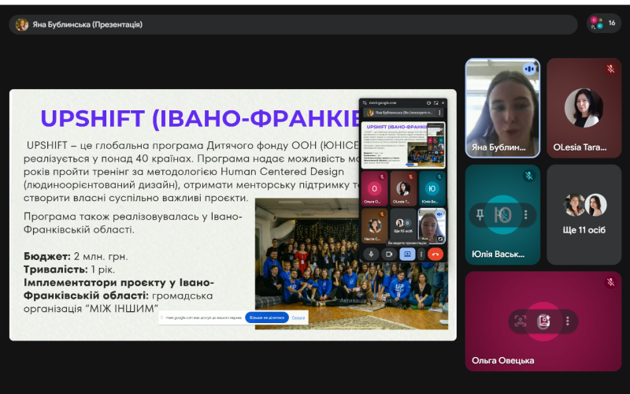This screenshot has width=630, height=394.
Task: Select the Ольга Овецька name label
Action: click(502, 361)
